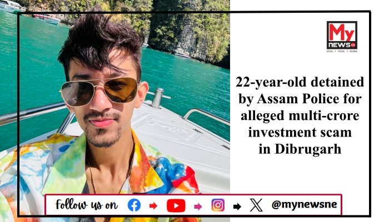This screenshot has width=389, height=222.
Task: Click the metal bollard on the boat deck
Action: point(157,98)
